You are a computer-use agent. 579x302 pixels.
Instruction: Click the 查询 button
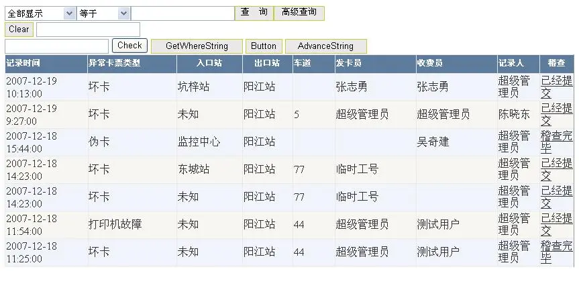(254, 13)
